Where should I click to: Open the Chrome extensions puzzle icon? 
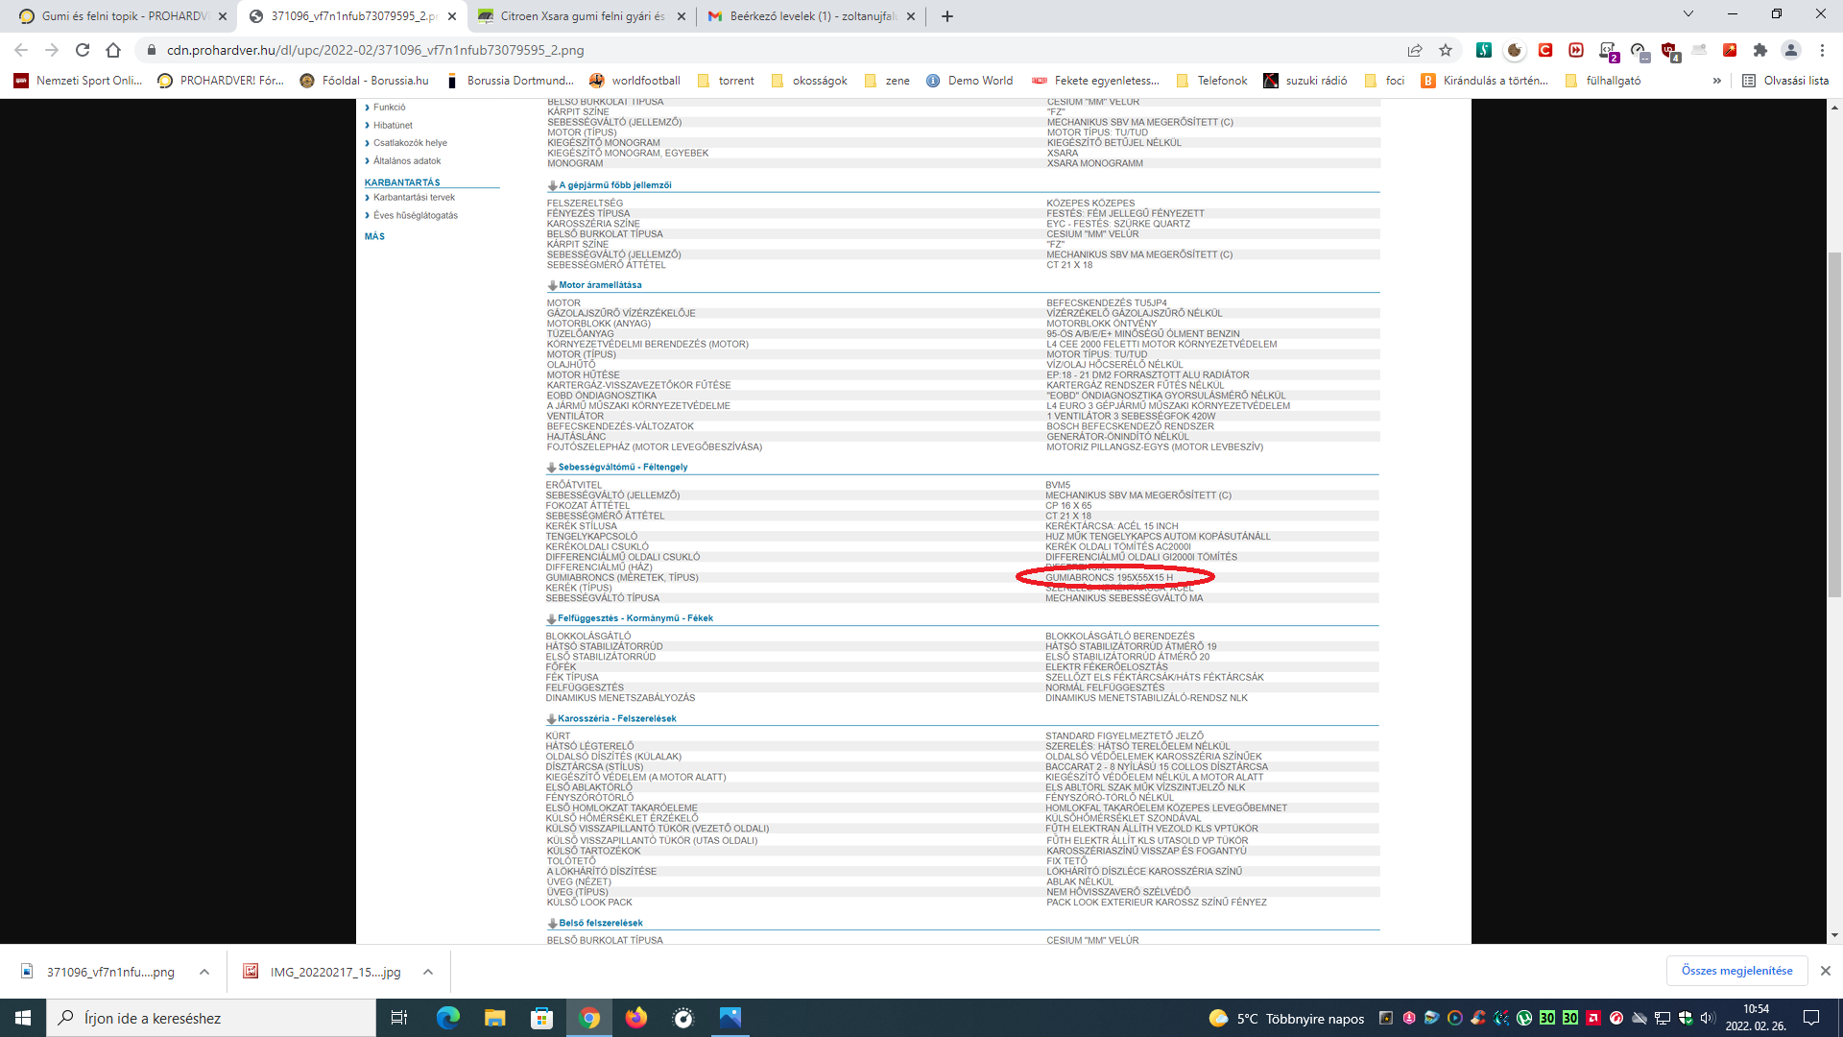coord(1759,50)
